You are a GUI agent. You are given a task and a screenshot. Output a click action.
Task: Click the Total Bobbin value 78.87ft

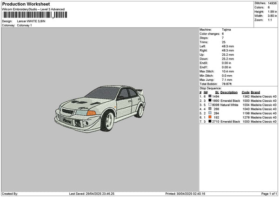(227, 84)
